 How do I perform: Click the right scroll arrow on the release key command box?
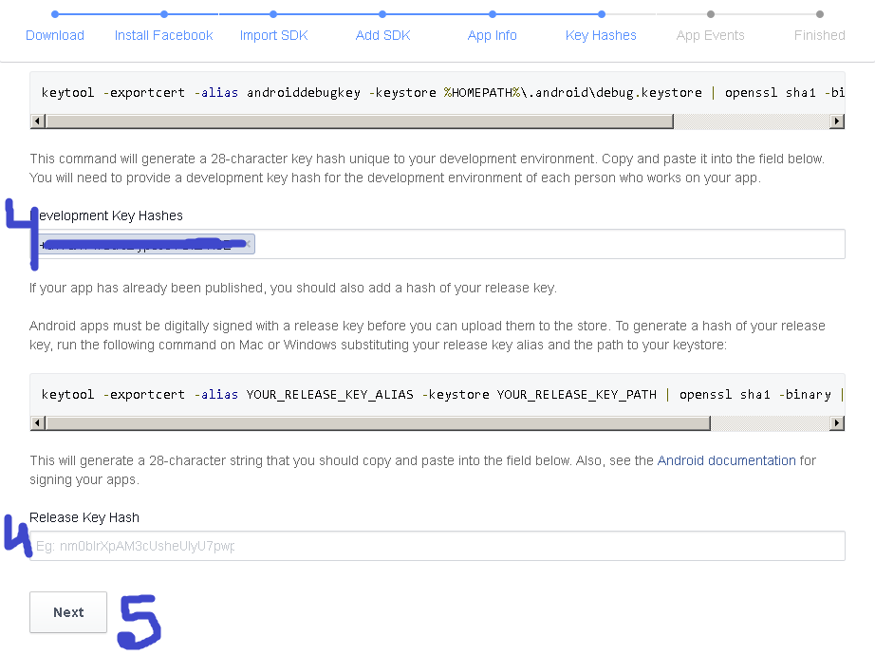[x=836, y=422]
